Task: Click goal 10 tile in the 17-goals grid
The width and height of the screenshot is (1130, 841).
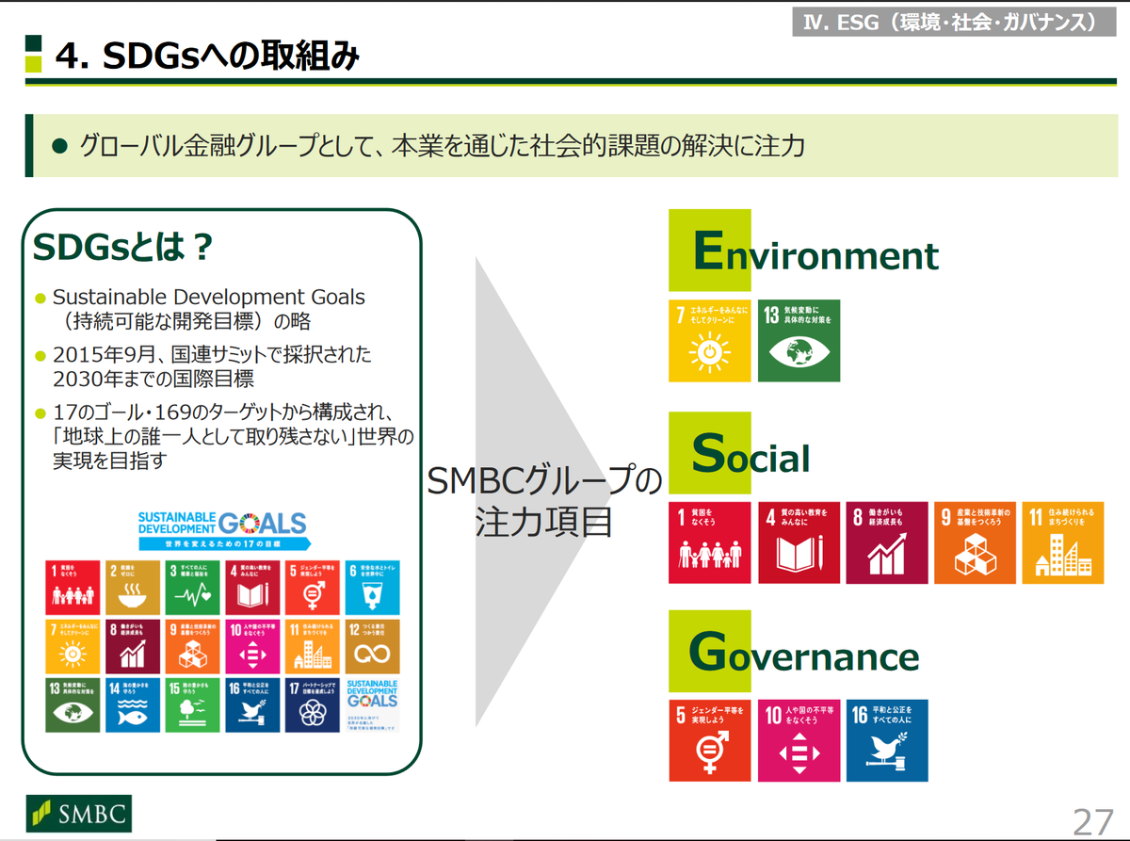Action: [x=252, y=646]
